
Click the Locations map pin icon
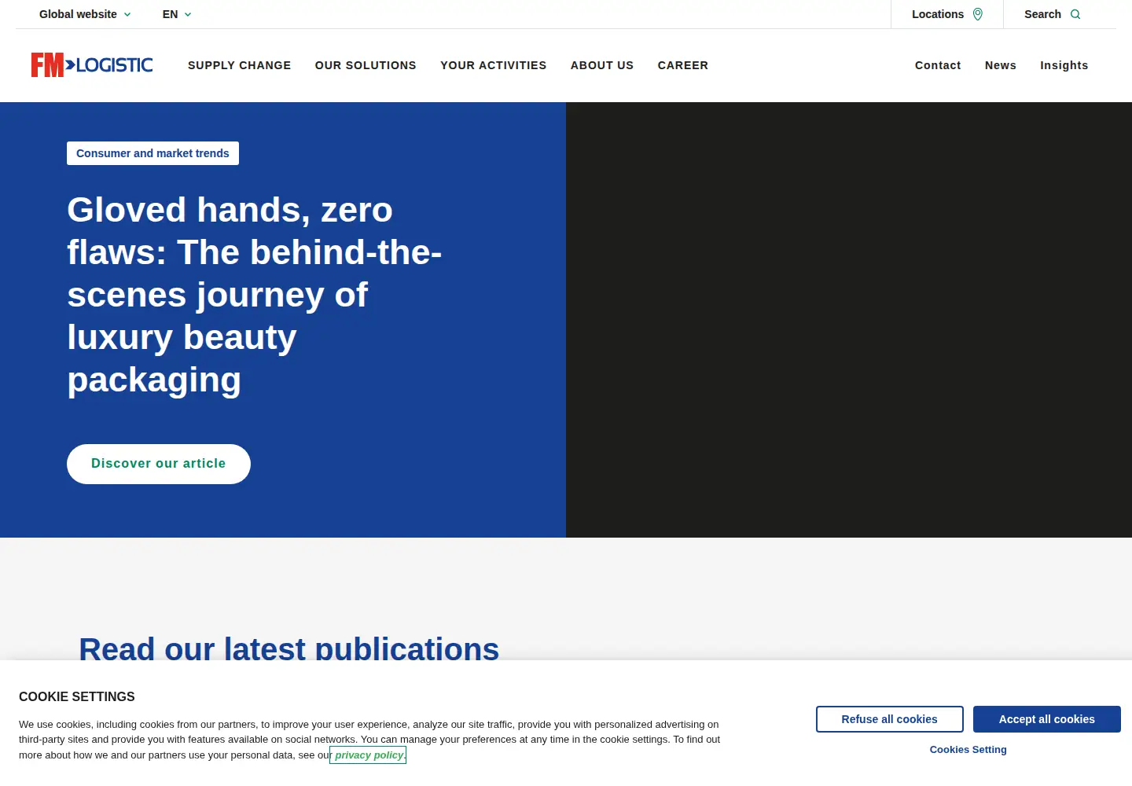978,14
